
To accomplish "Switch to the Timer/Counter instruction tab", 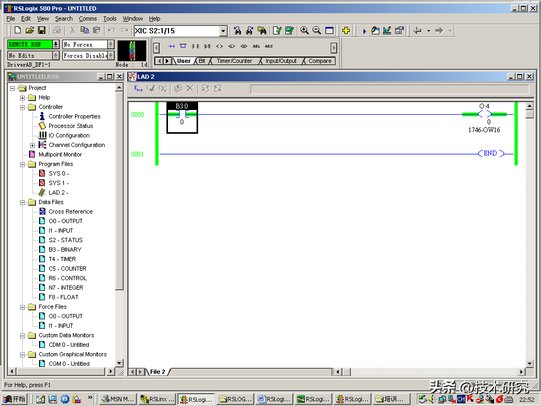I will click(x=234, y=61).
